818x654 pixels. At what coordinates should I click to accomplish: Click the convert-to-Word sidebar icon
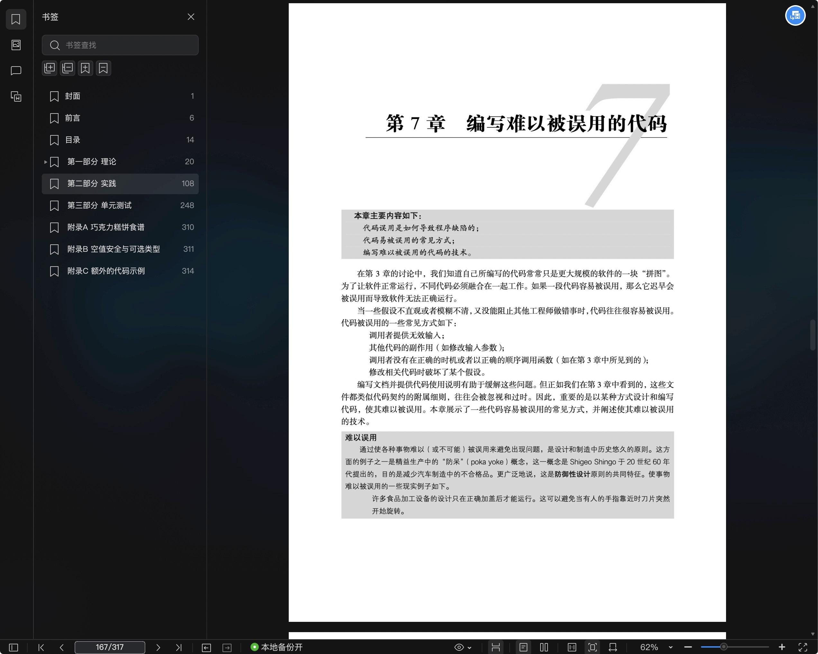(x=16, y=96)
